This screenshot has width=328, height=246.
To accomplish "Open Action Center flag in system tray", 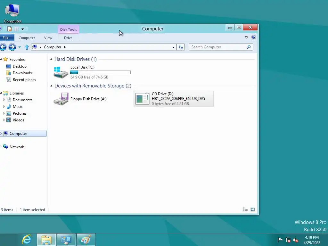I will point(280,240).
